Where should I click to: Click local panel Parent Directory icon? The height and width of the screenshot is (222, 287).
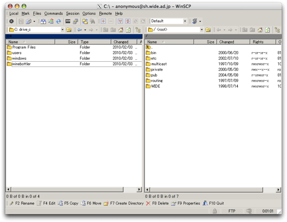tap(105, 30)
